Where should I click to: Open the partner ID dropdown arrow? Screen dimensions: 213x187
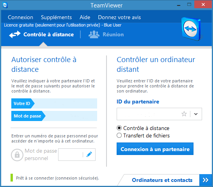point(196,114)
